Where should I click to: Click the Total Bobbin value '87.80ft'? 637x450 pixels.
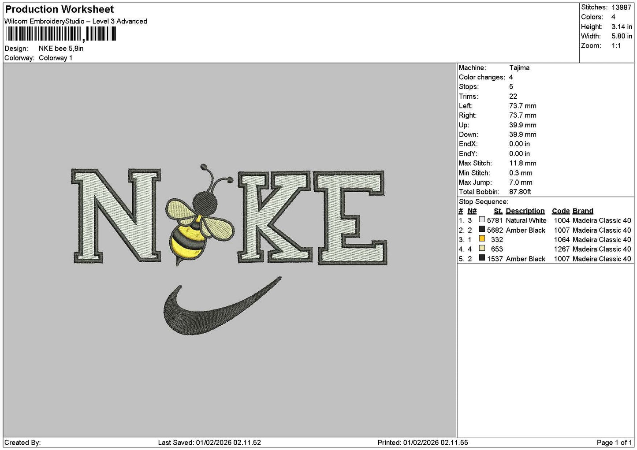pos(520,192)
